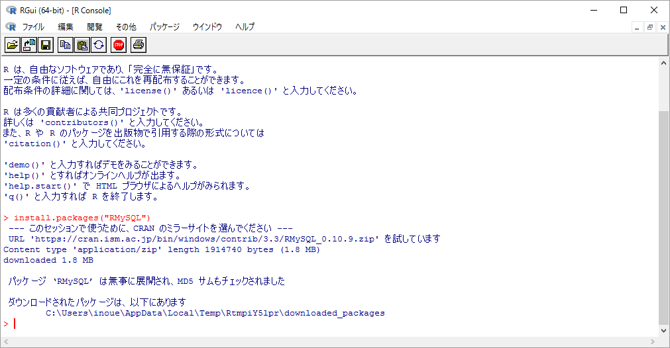Close the inner R Console child window
This screenshot has height=348, width=670.
point(663,28)
